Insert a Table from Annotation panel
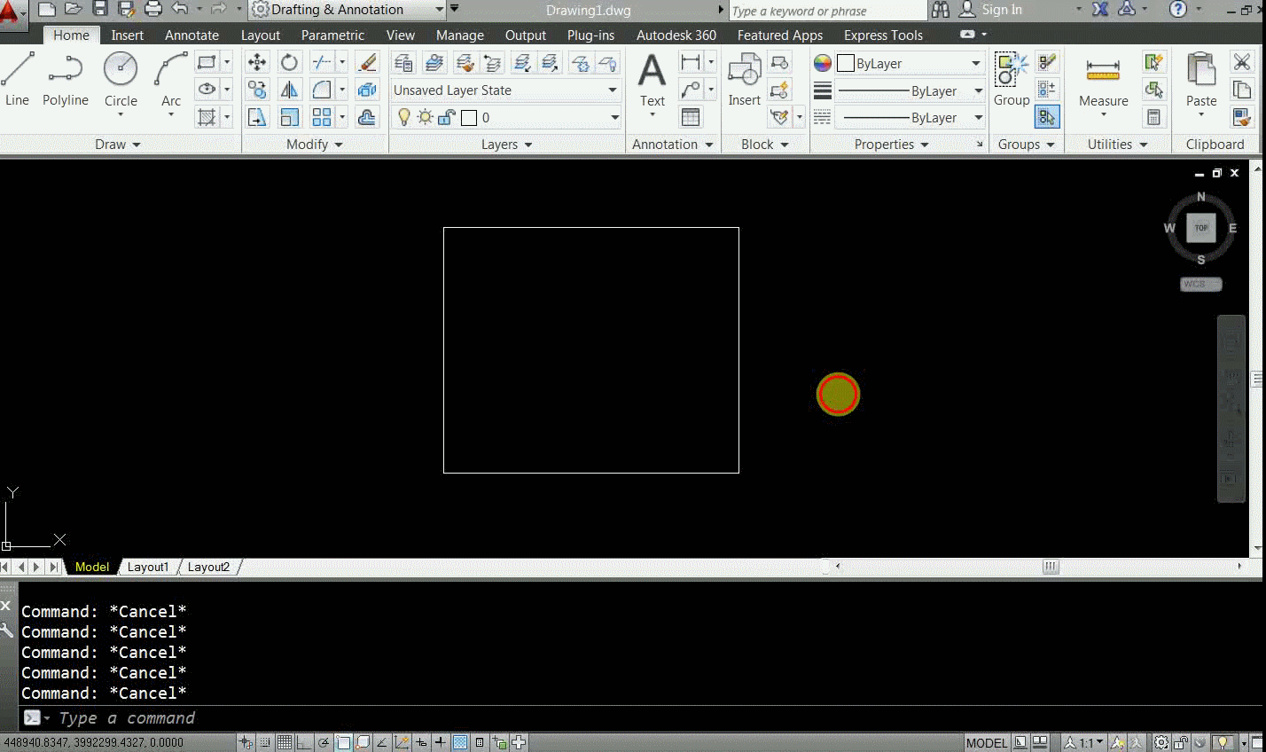 [x=691, y=117]
